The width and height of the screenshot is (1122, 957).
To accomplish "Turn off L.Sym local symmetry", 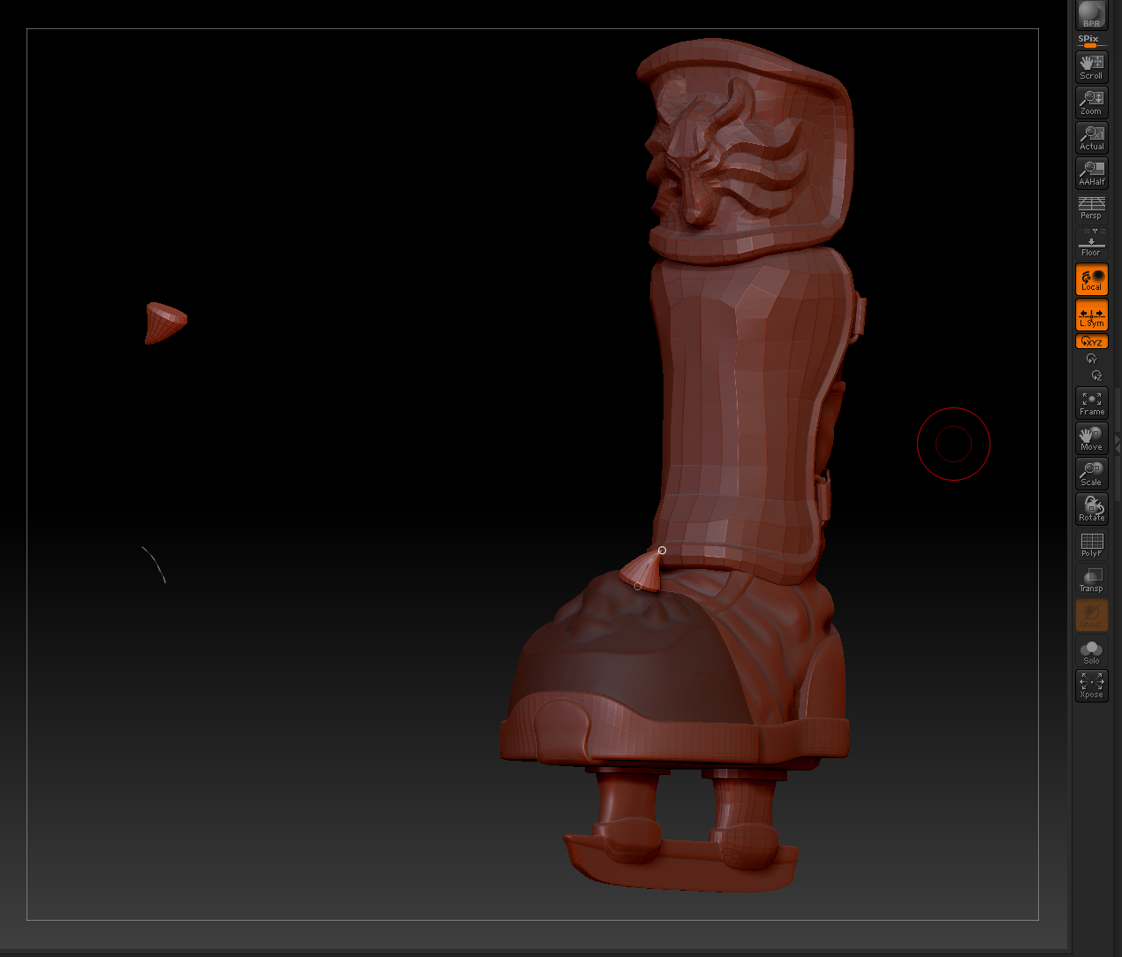I will click(1091, 315).
